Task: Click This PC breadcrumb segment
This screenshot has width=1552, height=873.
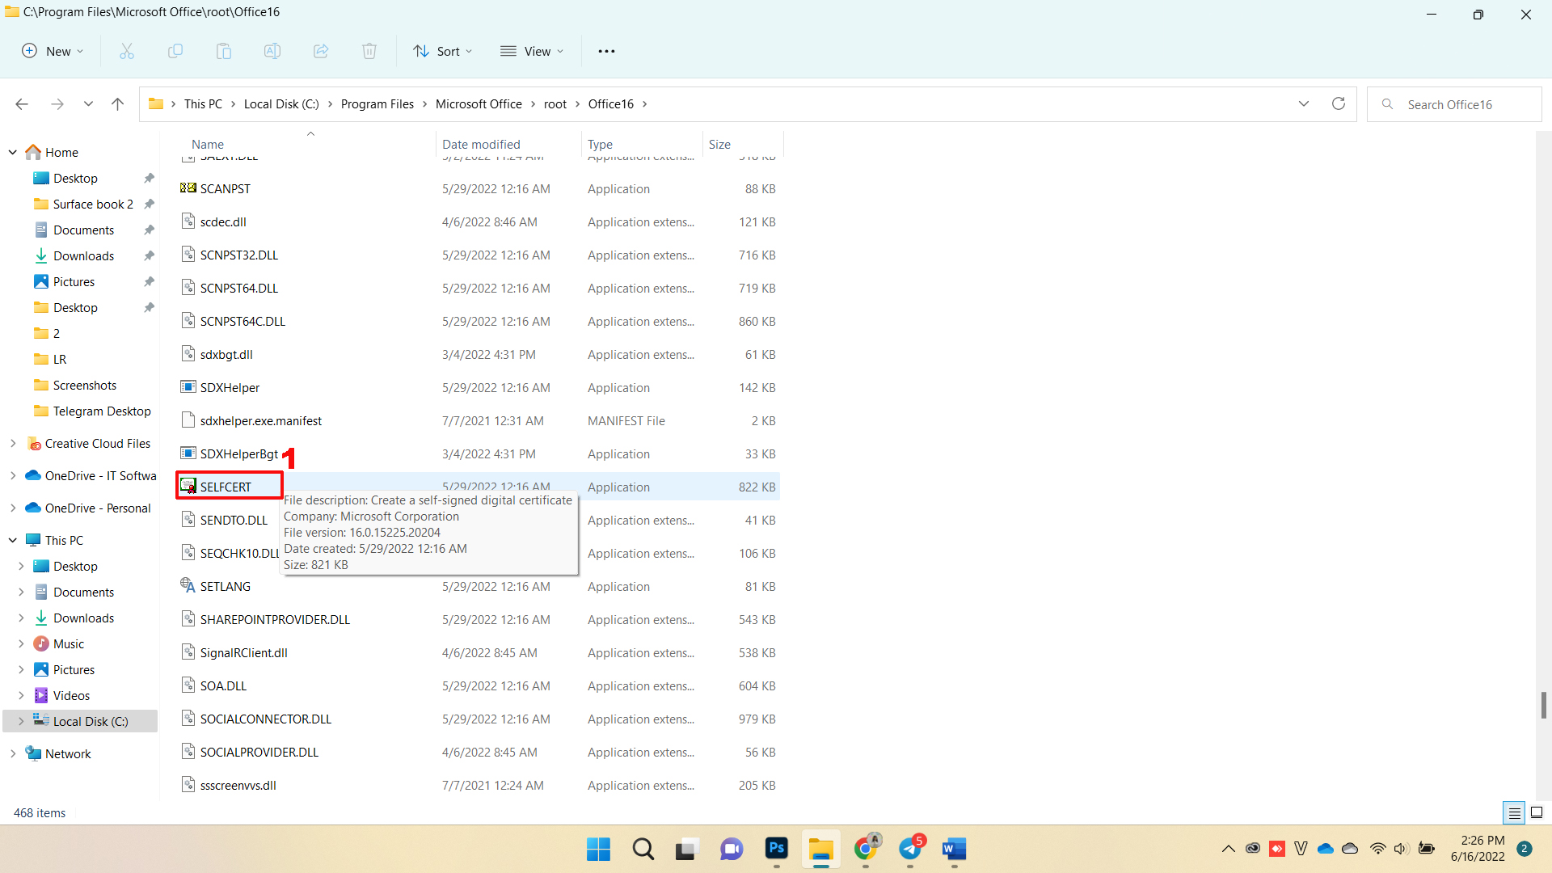Action: coord(203,104)
